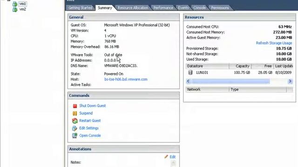298x167 pixels.
Task: Click the Suspend command link
Action: 86,113
